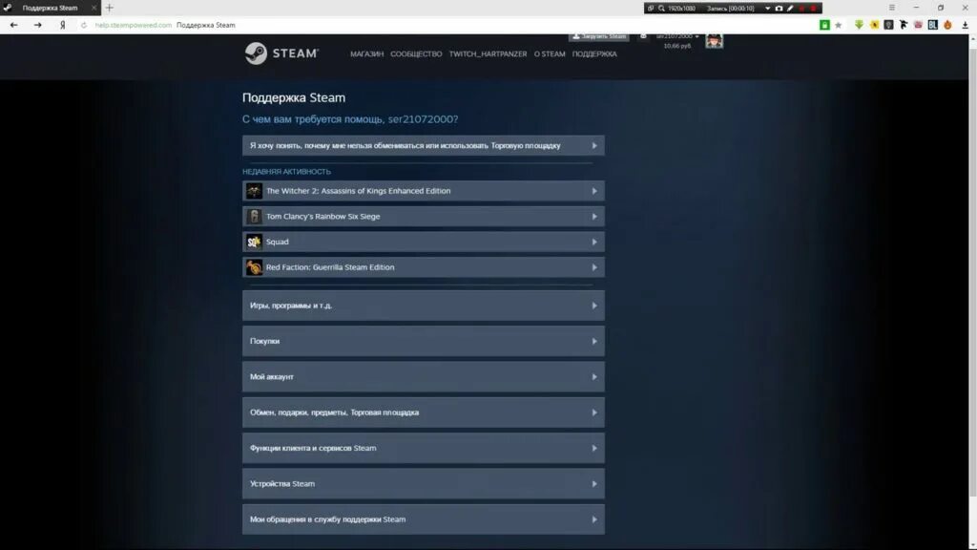Expand 'Обмен, подарки, предметы, Торговая площадка'
Viewport: 977px width, 550px height.
[x=423, y=412]
